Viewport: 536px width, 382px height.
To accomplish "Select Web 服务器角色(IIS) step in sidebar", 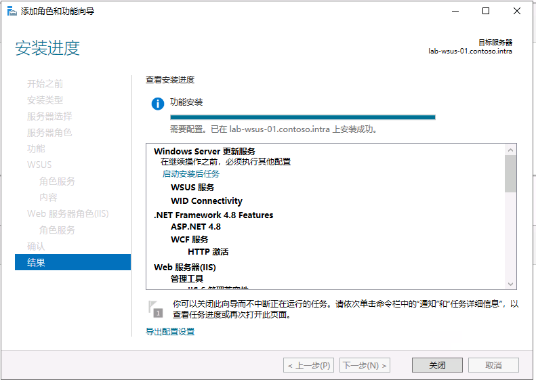I will (68, 213).
